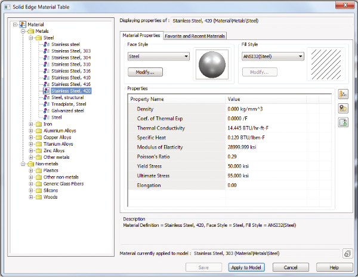Click Apply to Model button
The height and width of the screenshot is (277, 358).
pos(246,267)
